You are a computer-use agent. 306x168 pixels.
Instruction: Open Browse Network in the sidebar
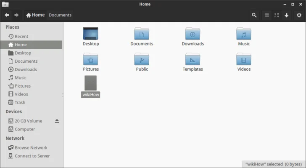pos(31,147)
